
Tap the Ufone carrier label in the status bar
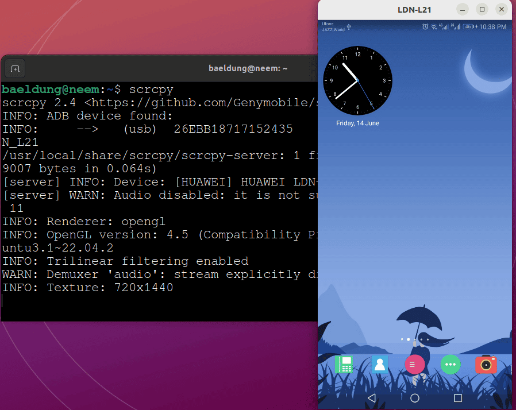point(328,24)
